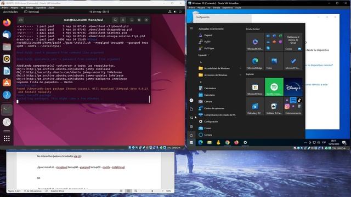Open Cortana from the Start menu list
This screenshot has width=351, height=197.
point(219,135)
